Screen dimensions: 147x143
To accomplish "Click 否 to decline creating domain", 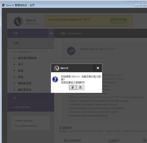I will pos(80,87).
